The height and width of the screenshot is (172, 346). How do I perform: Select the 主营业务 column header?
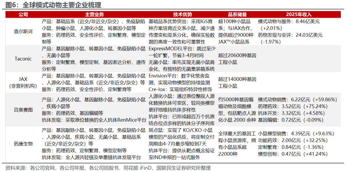(x=94, y=14)
